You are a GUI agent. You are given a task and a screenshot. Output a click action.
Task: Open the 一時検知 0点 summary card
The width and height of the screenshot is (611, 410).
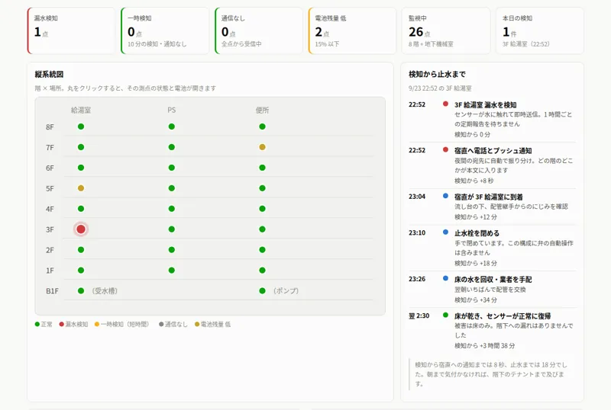tap(165, 30)
